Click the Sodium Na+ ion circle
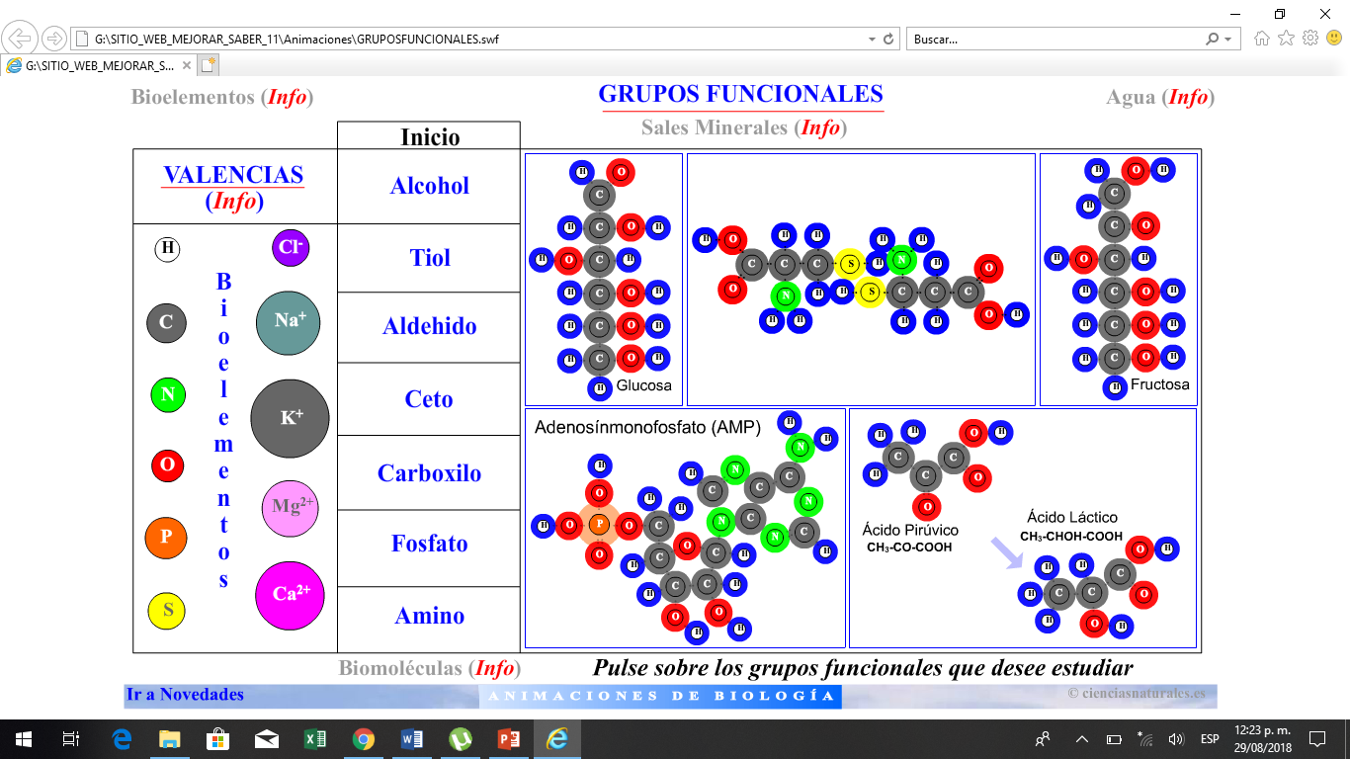 pyautogui.click(x=288, y=322)
